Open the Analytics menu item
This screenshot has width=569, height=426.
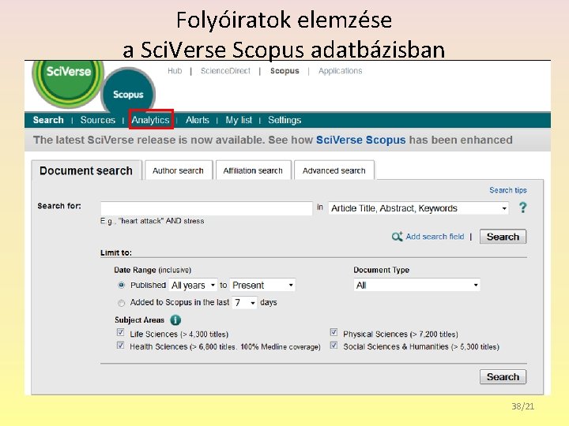(151, 120)
